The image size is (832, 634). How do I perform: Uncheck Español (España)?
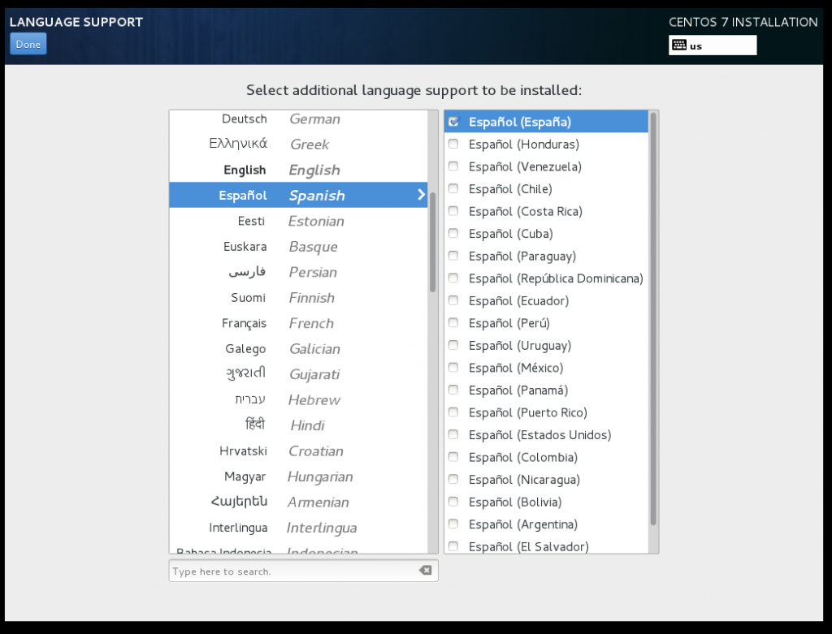click(x=453, y=121)
